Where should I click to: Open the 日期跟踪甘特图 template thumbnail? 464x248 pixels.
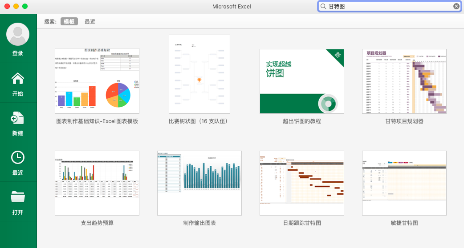(x=302, y=183)
